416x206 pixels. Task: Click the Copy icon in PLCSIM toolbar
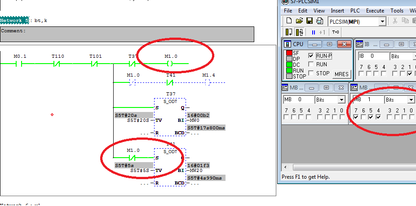pos(405,21)
